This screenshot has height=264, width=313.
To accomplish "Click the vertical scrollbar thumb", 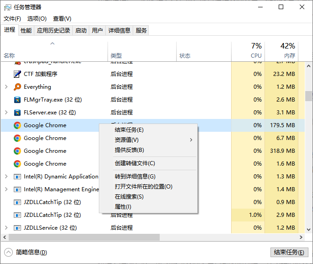I will coord(308,96).
